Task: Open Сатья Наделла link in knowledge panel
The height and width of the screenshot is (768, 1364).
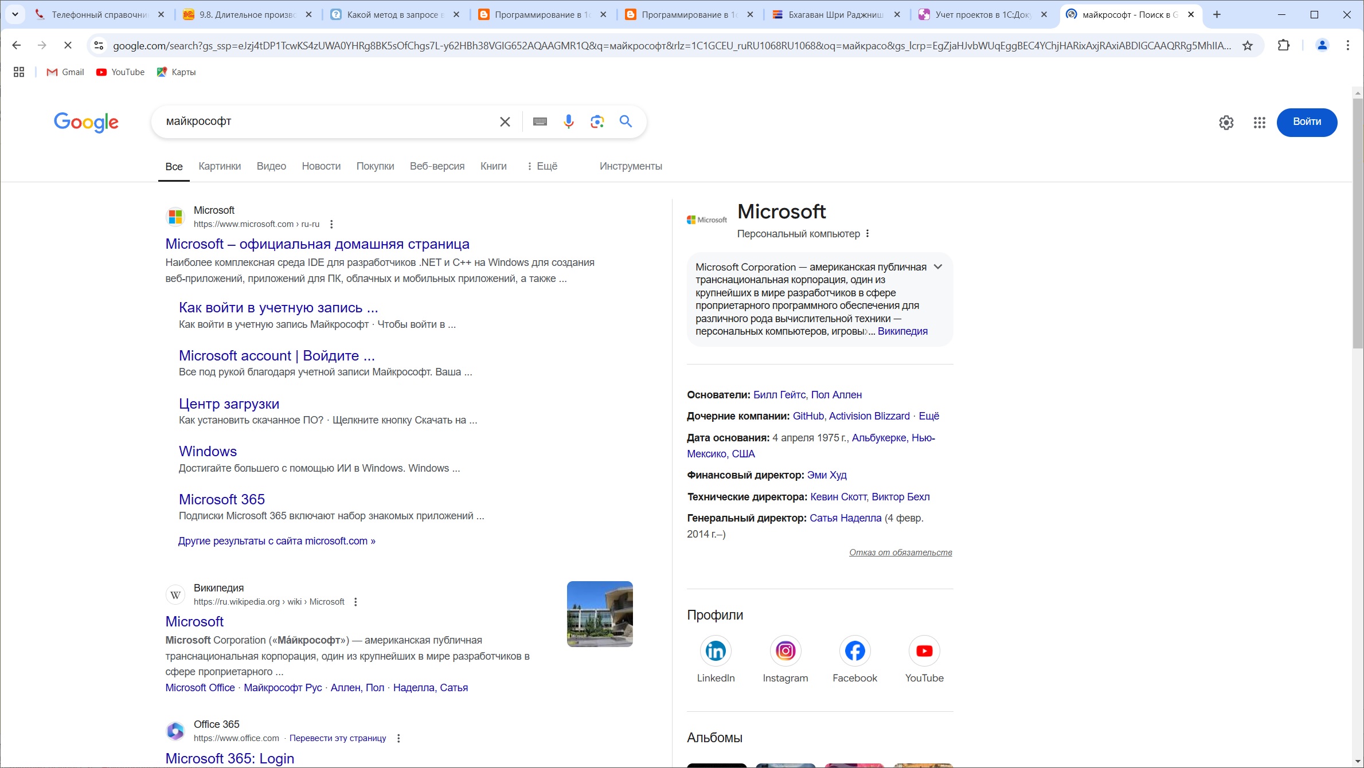Action: pos(845,518)
